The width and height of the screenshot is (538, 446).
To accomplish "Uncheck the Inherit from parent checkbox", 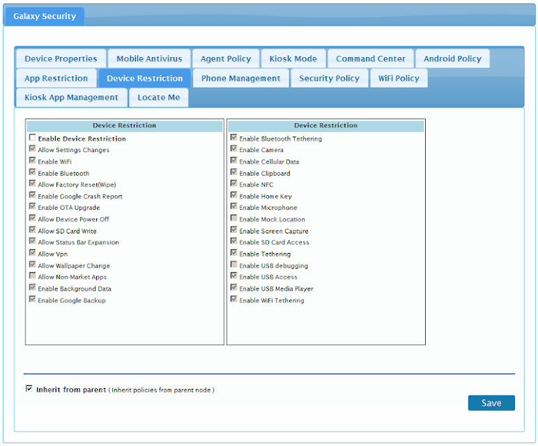I will [29, 388].
